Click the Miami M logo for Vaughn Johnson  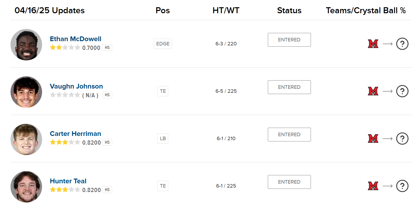(373, 91)
